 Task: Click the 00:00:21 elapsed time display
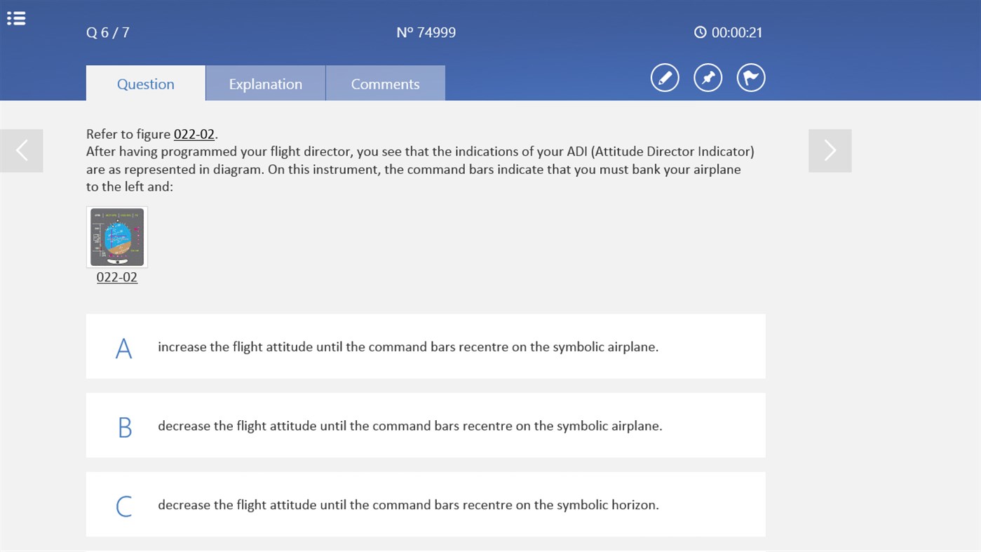tap(736, 32)
